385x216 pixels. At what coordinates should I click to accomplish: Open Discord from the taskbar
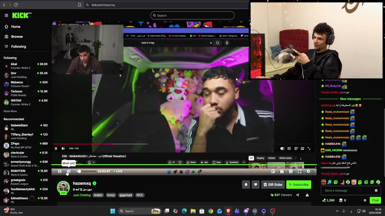[246, 211]
